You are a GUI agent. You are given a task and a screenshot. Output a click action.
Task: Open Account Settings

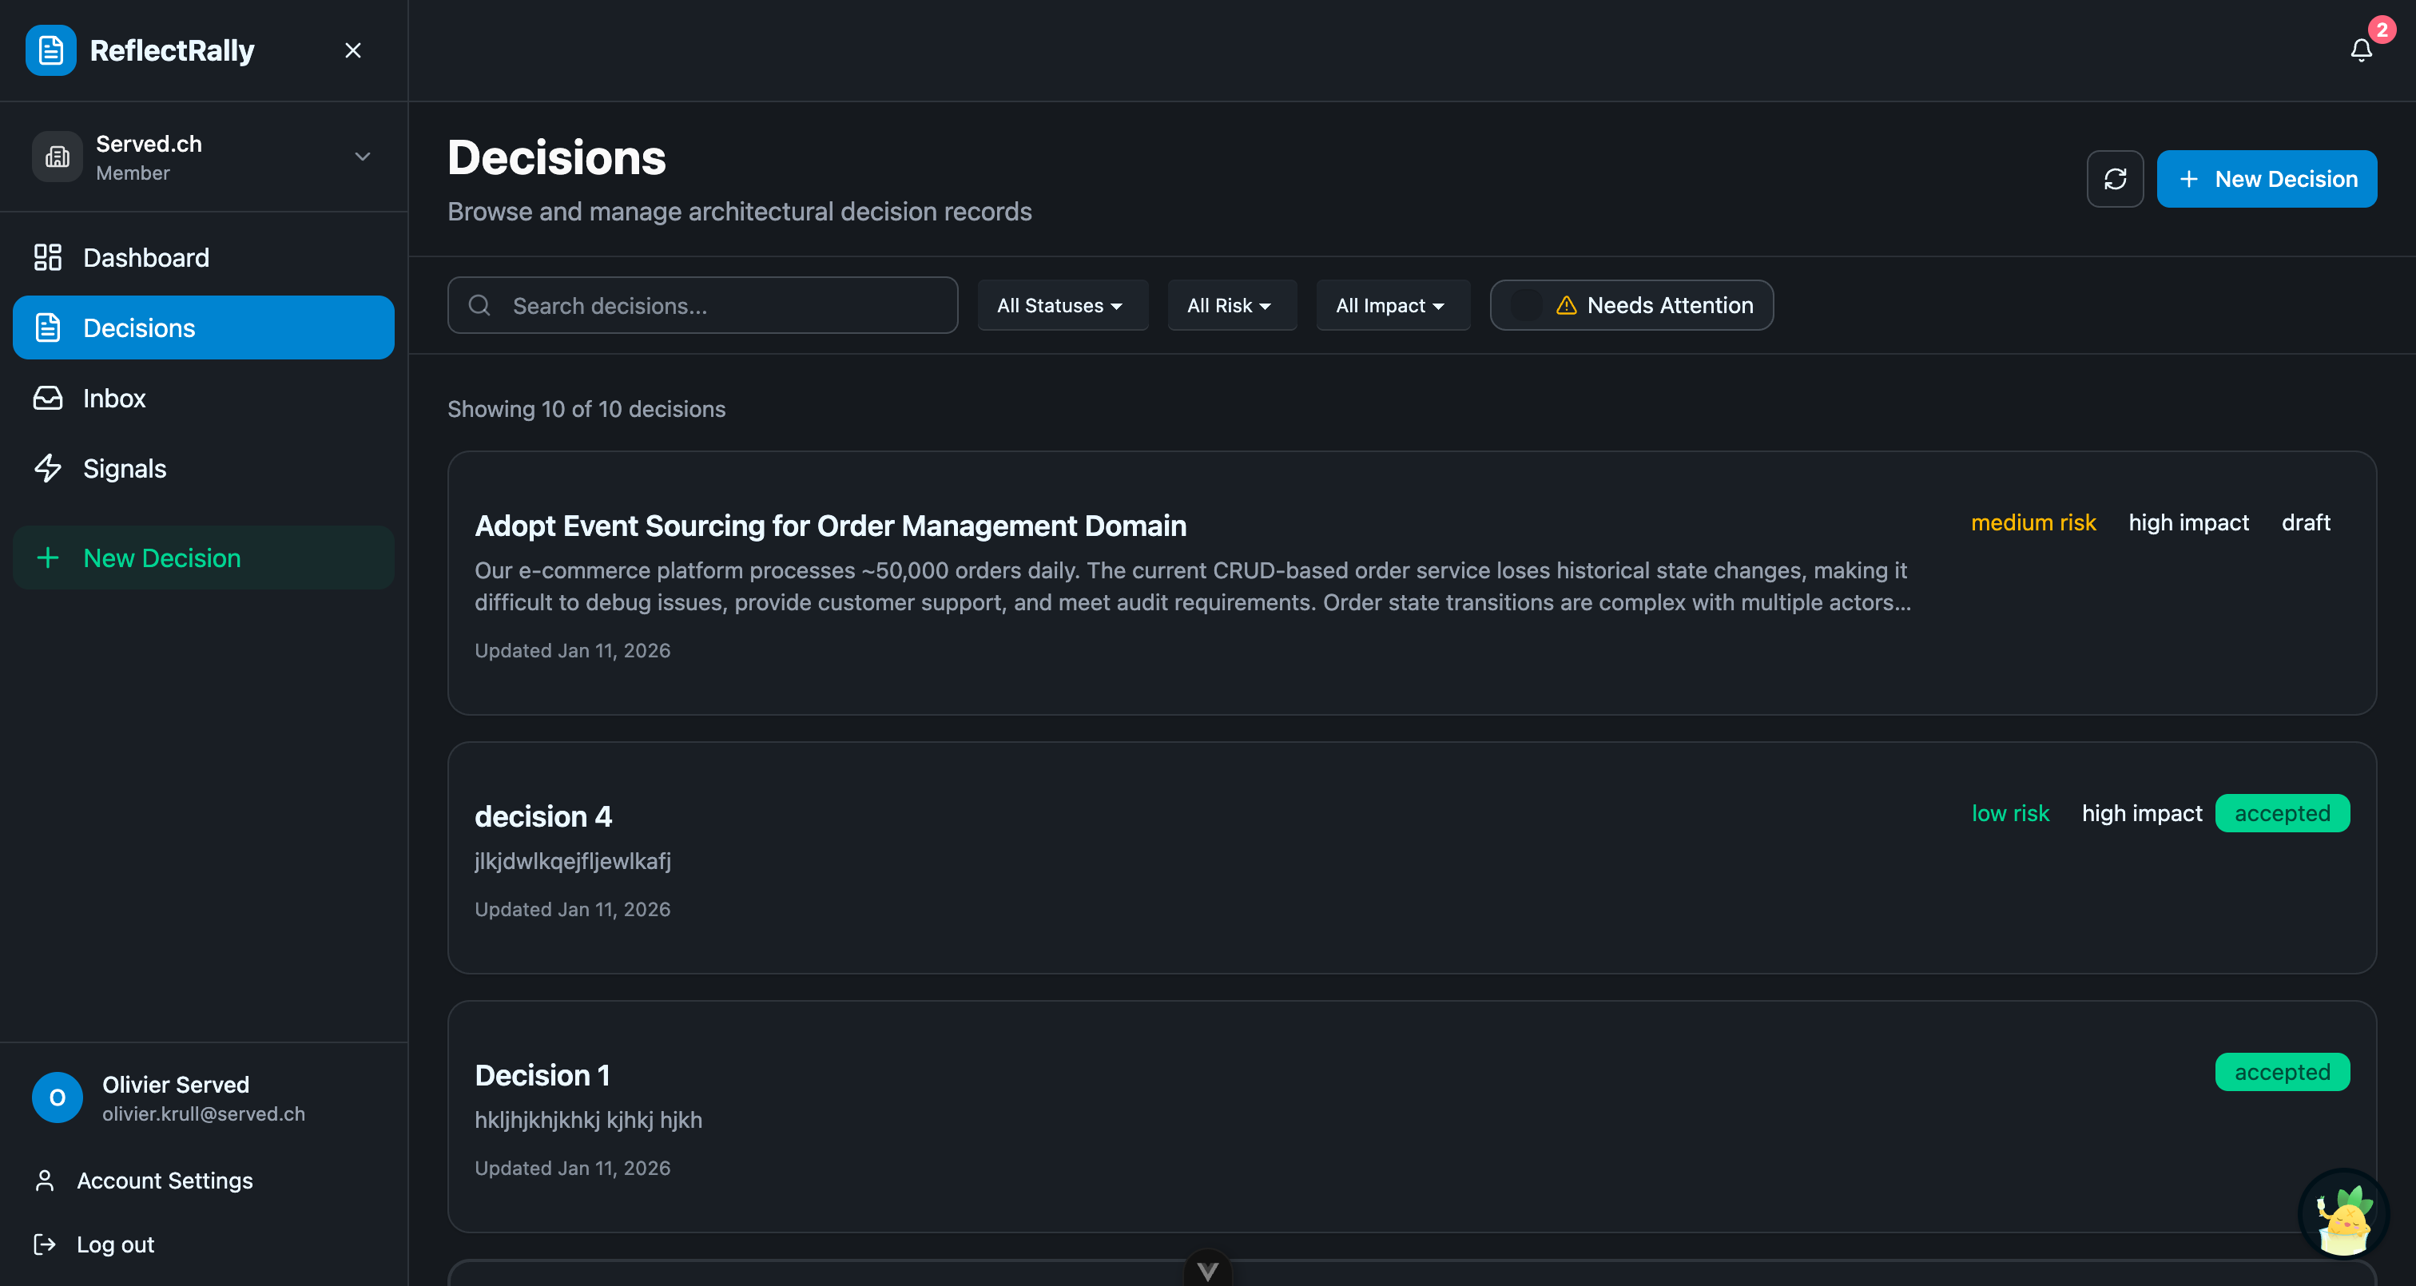point(164,1180)
